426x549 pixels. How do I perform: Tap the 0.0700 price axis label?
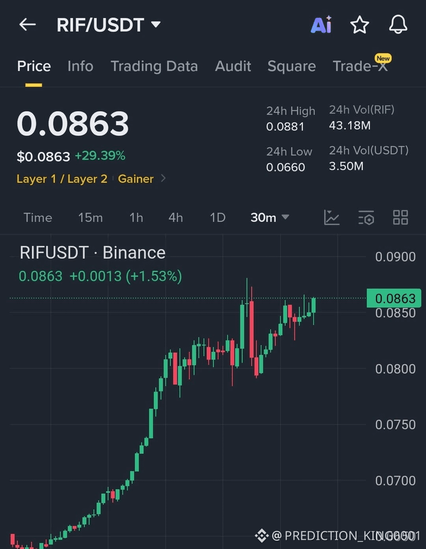point(395,481)
